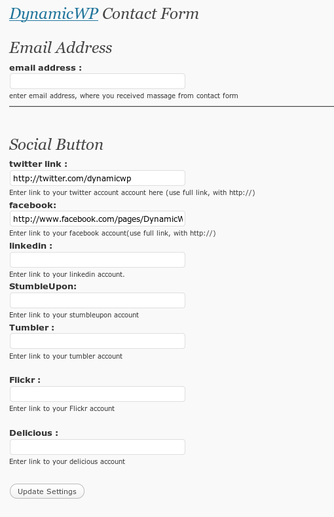Focus the twitter link text box
Screen dimensions: 334x517
tap(98, 178)
